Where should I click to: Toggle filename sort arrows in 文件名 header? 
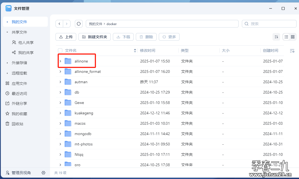click(x=135, y=50)
